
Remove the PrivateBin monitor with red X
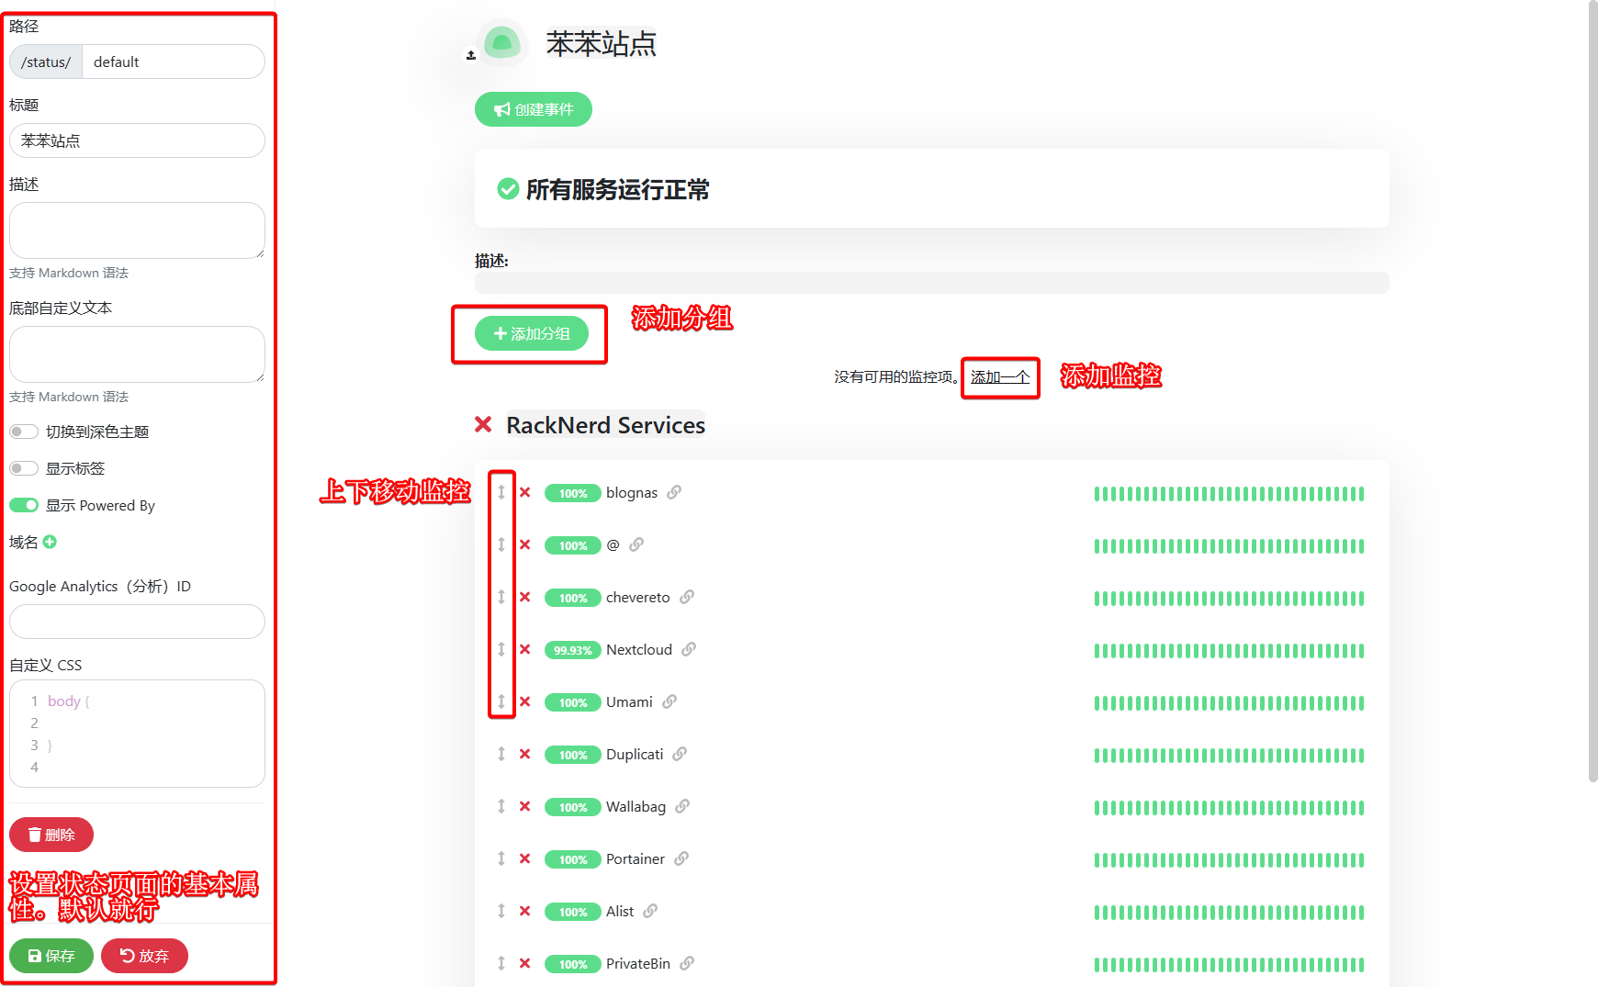point(525,963)
